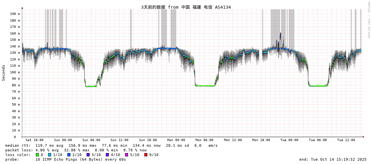The width and height of the screenshot is (372, 164).
Task: Select the magenta 5/10 loss swatch
Action: 127,155
